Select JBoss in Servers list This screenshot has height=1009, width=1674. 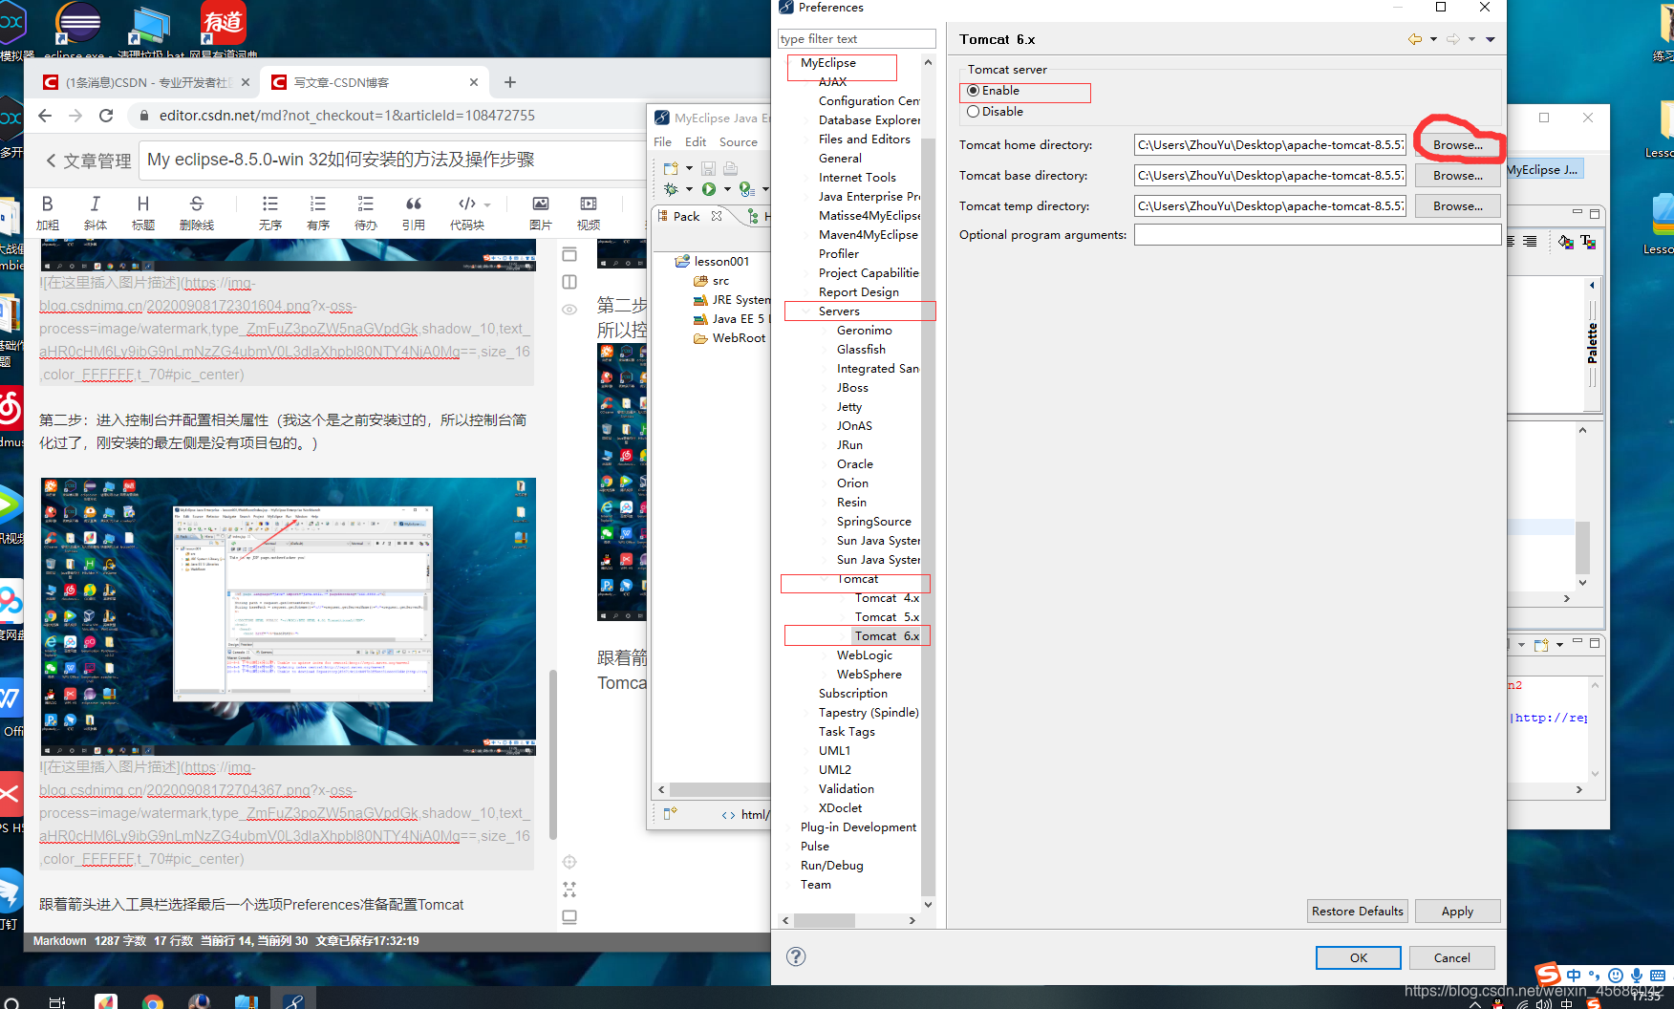(852, 388)
